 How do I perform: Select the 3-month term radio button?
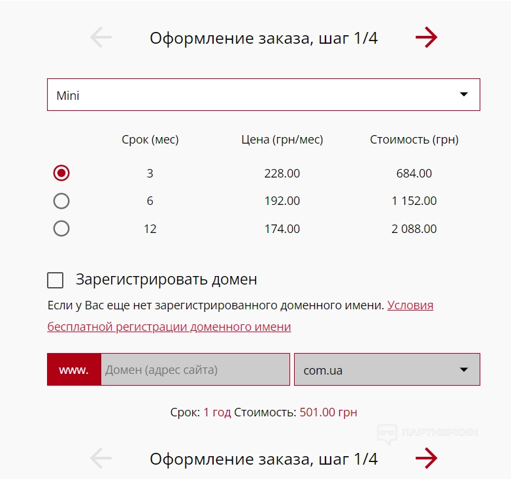[61, 173]
